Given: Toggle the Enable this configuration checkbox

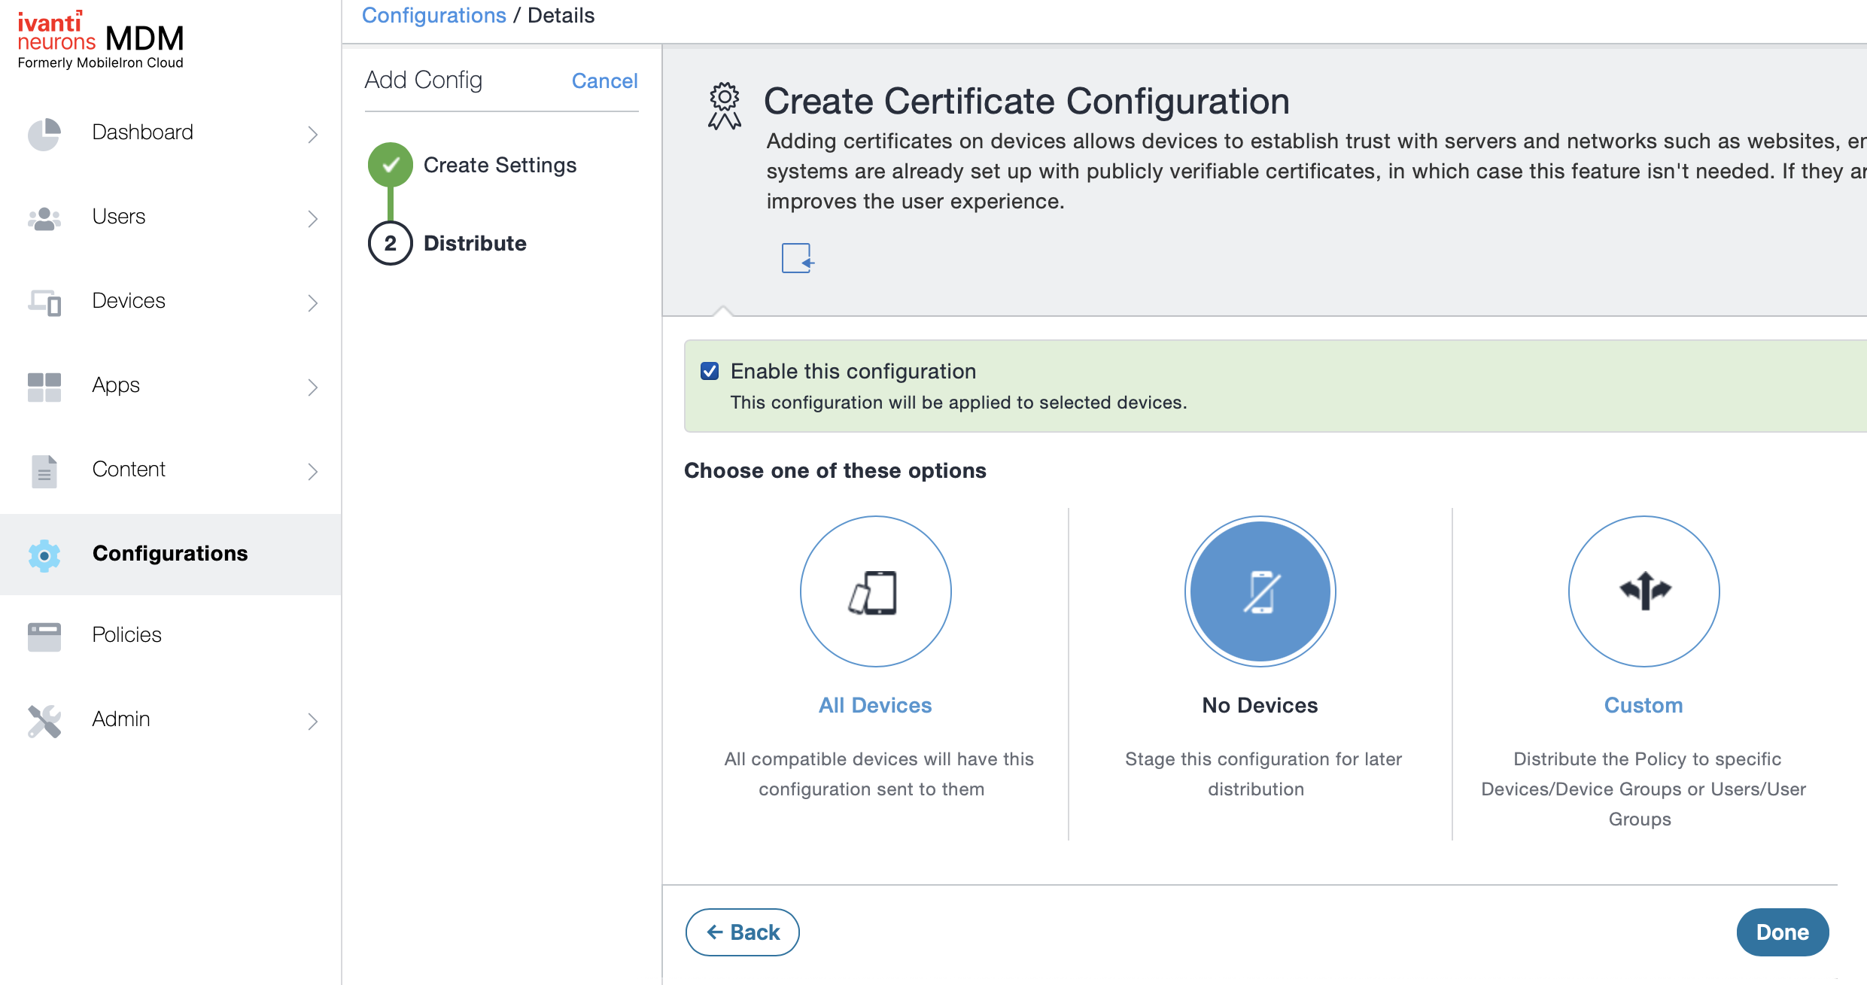Looking at the screenshot, I should (710, 370).
